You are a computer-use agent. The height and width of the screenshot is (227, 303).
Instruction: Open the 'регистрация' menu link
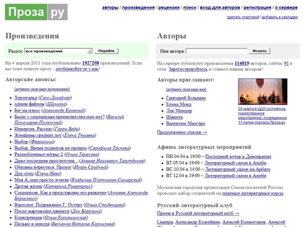point(258,8)
